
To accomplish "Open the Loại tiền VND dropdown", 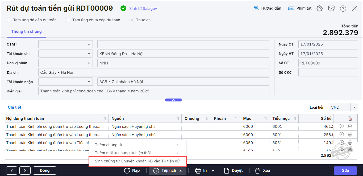I will tap(354, 107).
